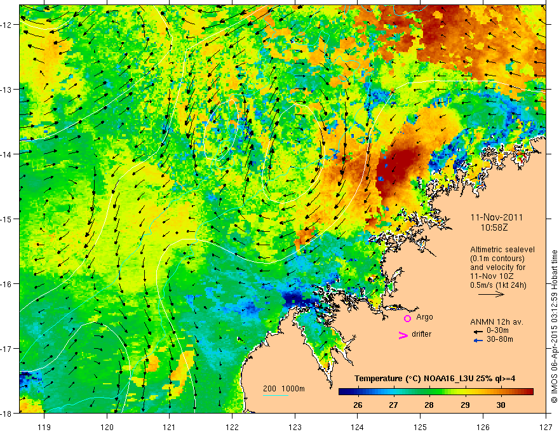Image resolution: width=559 pixels, height=432 pixels.
Task: Click the 'and velocity for' text
Action: click(x=497, y=267)
